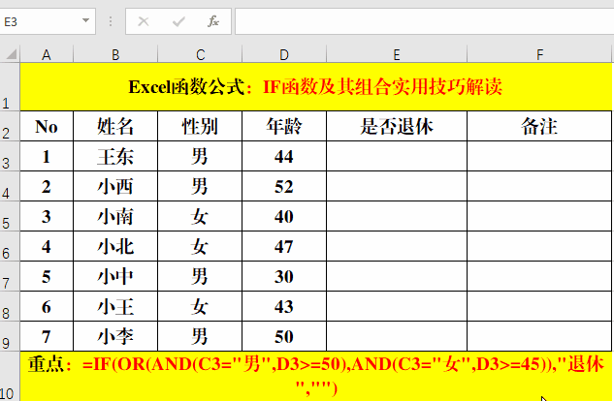
Task: Select empty 备注 cell in 王东's row
Action: 539,156
